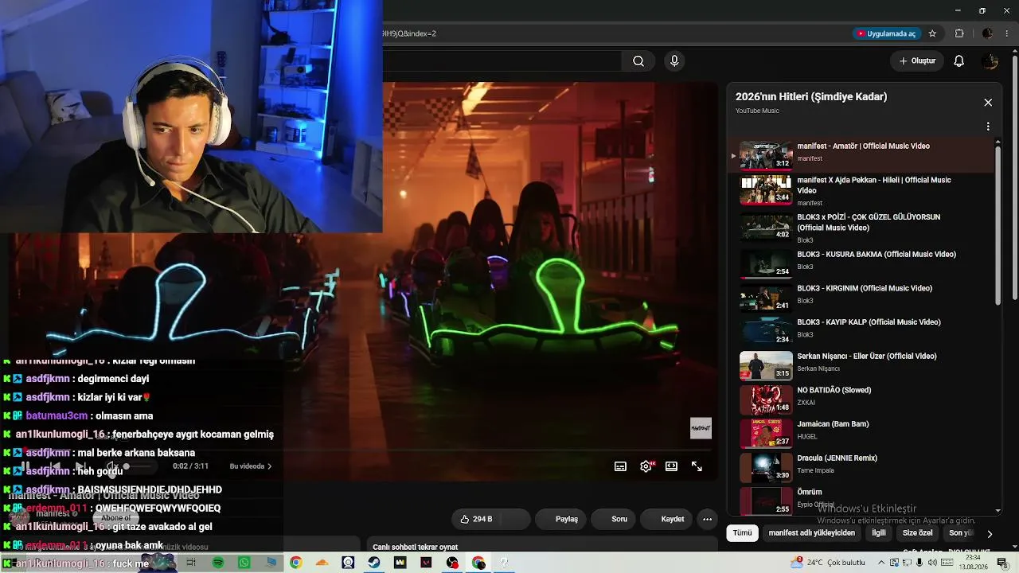This screenshot has height=573, width=1019.
Task: Enter fullscreen on the video player
Action: tap(697, 466)
